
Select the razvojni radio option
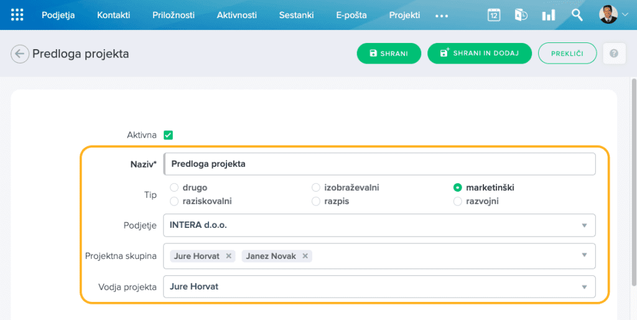[x=457, y=201]
